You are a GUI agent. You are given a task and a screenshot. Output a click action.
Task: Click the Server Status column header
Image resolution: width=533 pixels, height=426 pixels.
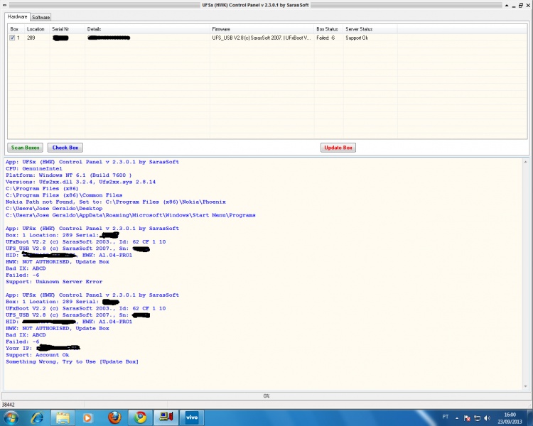(x=370, y=29)
